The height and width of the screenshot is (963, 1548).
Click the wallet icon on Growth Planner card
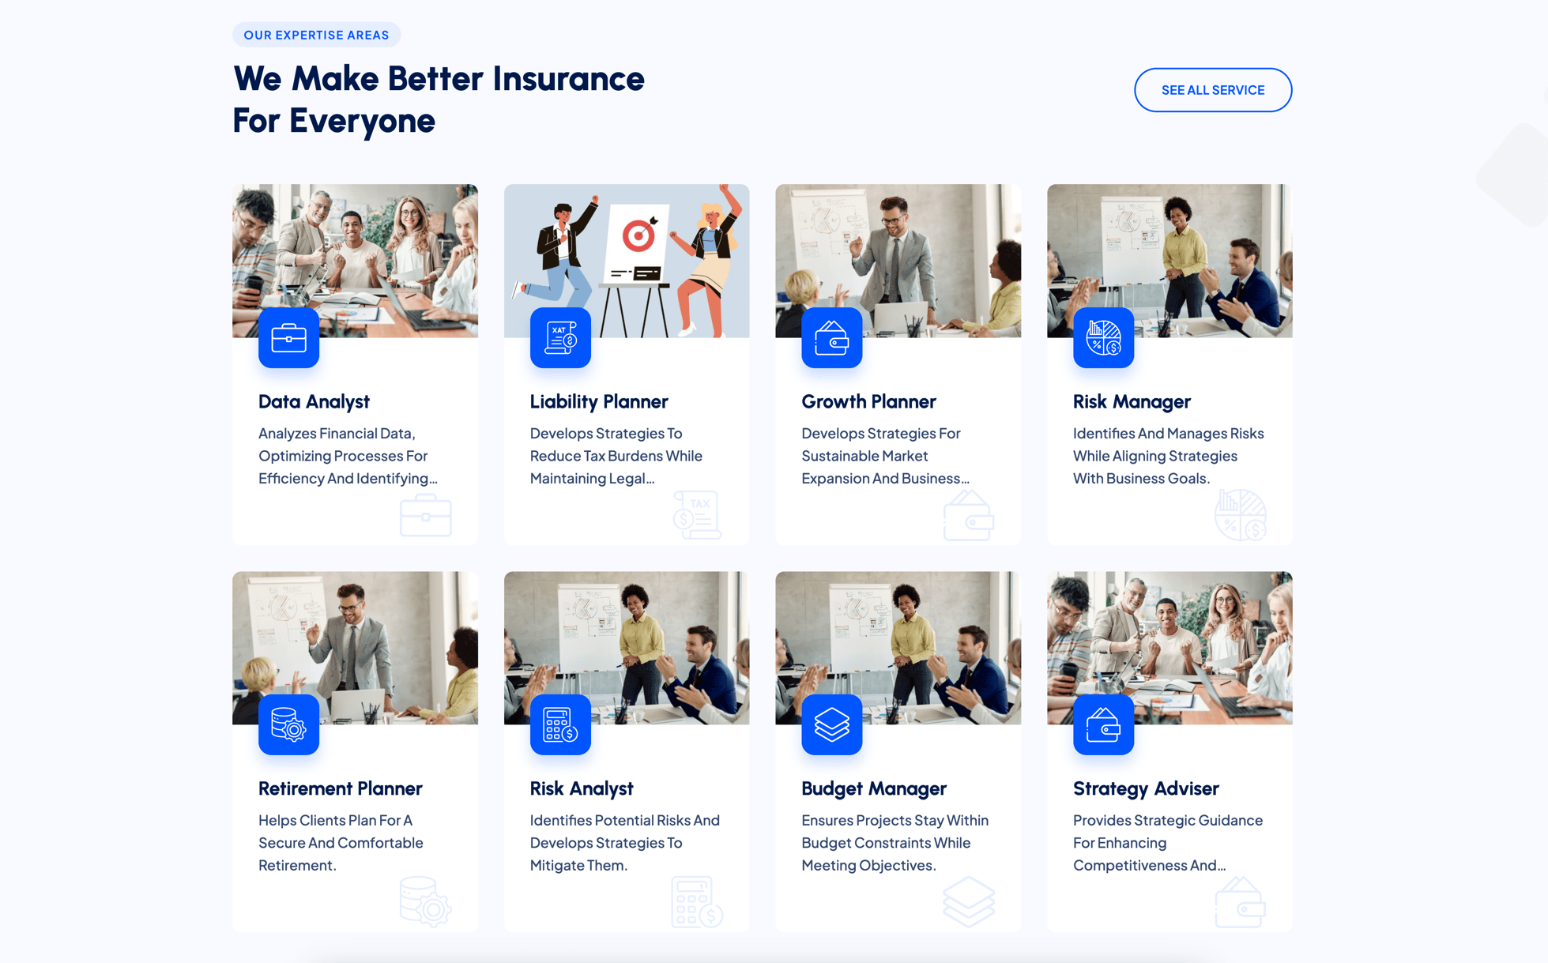click(831, 338)
